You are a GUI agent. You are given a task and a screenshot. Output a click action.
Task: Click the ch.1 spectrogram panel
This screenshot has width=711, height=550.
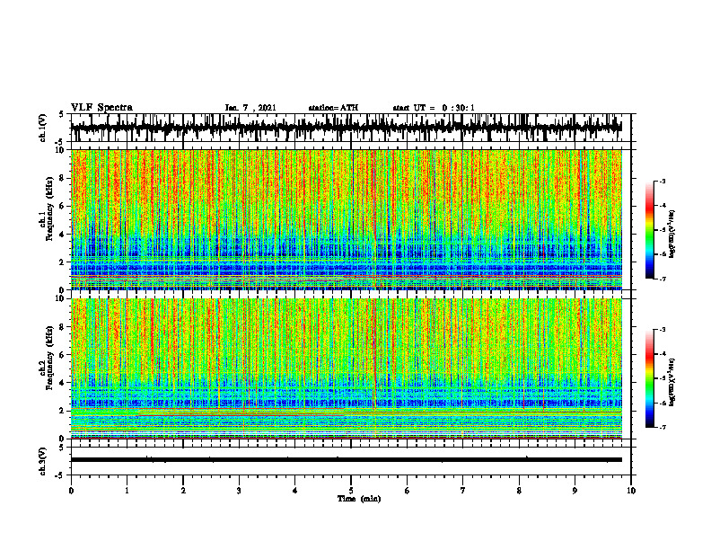point(347,219)
